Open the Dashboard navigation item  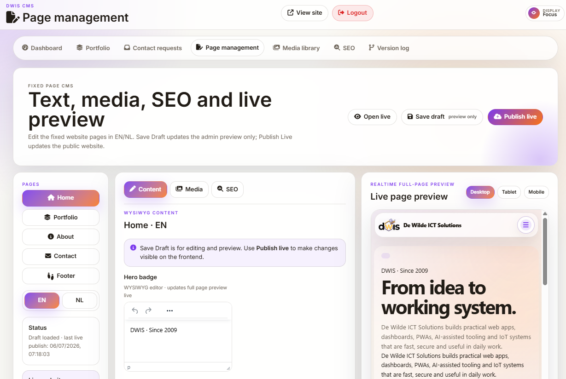tap(42, 48)
